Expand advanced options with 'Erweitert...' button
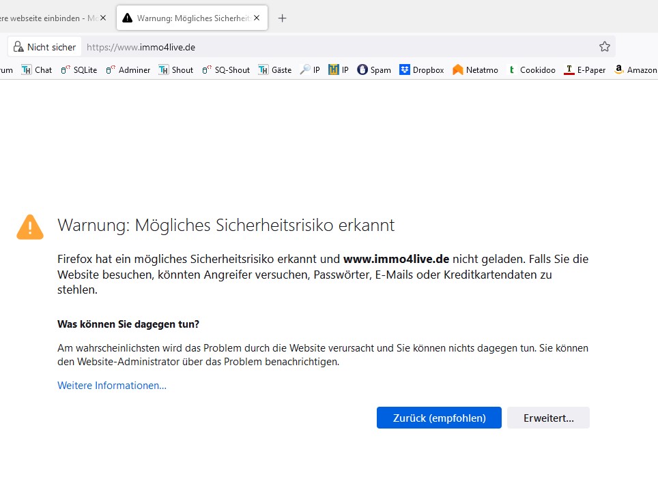The width and height of the screenshot is (658, 481). tap(548, 418)
